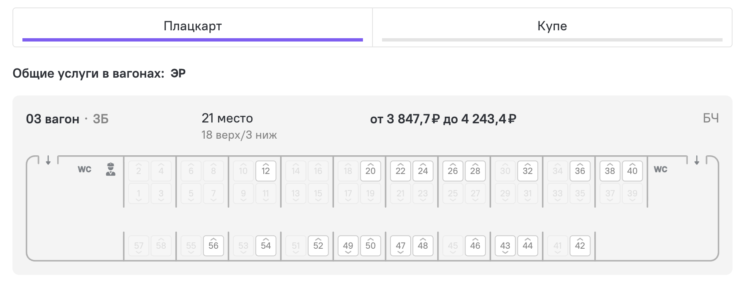Select upper side seat 56
745x284 pixels.
click(x=213, y=246)
